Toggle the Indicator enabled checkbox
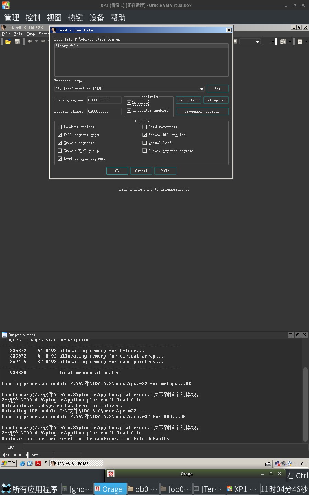The image size is (309, 495). pos(129,111)
